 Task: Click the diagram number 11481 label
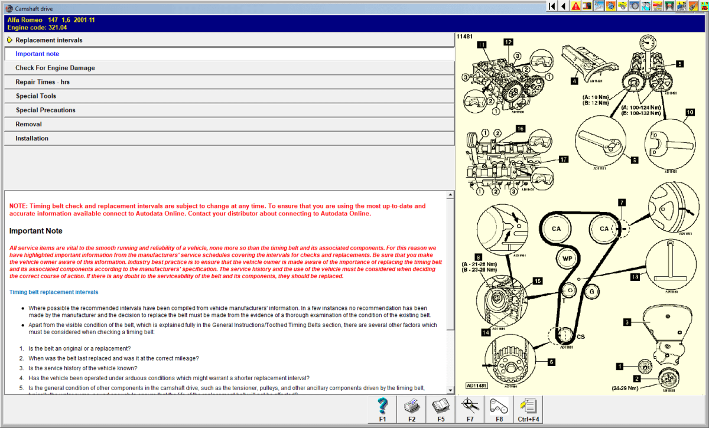[465, 36]
